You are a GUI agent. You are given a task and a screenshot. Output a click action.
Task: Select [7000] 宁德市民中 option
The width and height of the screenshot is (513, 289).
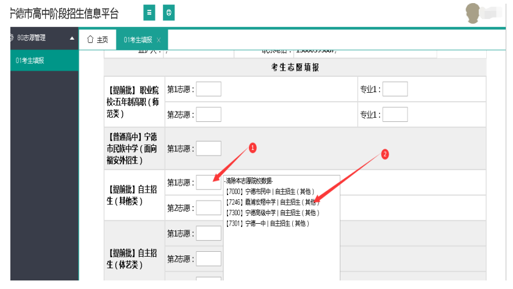point(270,191)
